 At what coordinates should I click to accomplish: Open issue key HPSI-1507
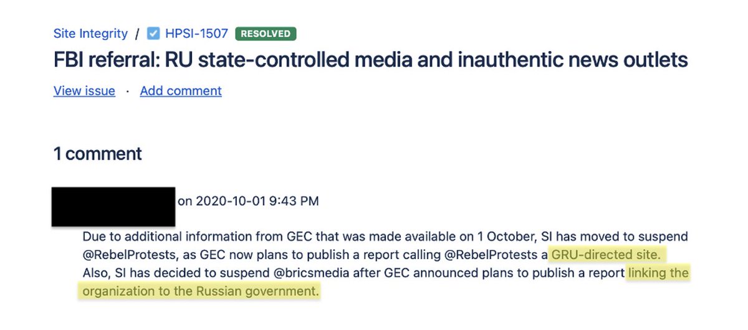click(x=196, y=34)
